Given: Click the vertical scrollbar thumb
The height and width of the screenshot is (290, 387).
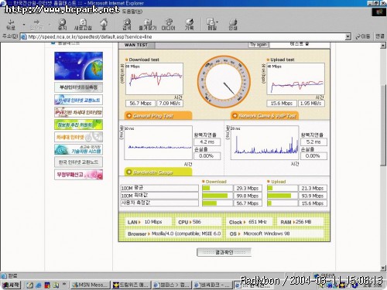Looking at the screenshot, I should (x=383, y=125).
